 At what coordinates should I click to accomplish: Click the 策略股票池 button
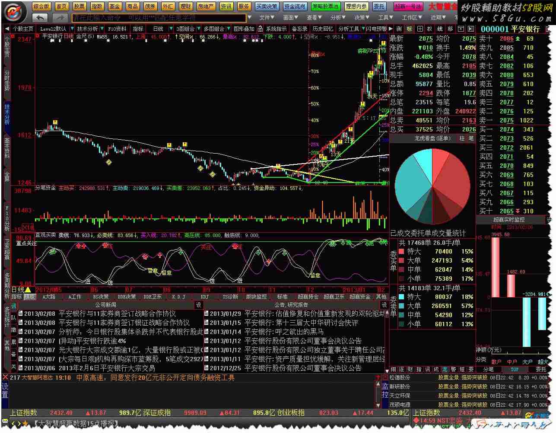point(325,6)
